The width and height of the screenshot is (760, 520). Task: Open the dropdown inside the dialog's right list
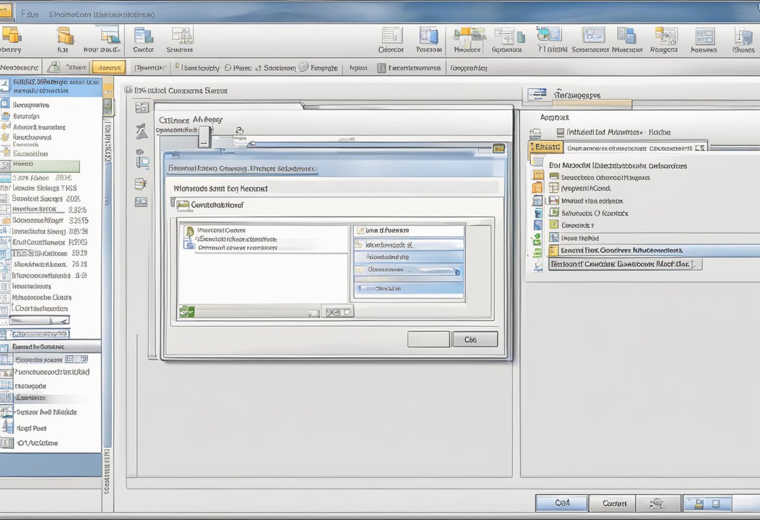456,270
